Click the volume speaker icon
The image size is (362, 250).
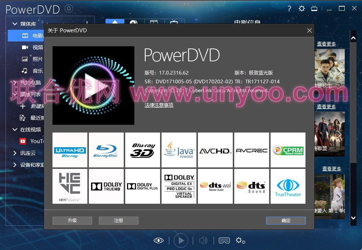203,240
